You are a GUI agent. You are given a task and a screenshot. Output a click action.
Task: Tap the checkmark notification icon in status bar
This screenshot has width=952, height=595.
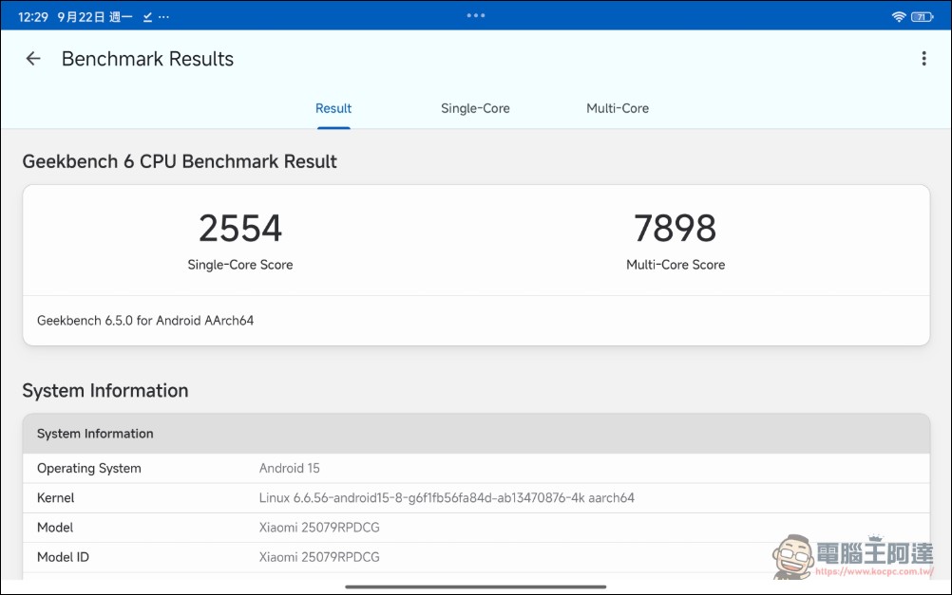(x=147, y=17)
